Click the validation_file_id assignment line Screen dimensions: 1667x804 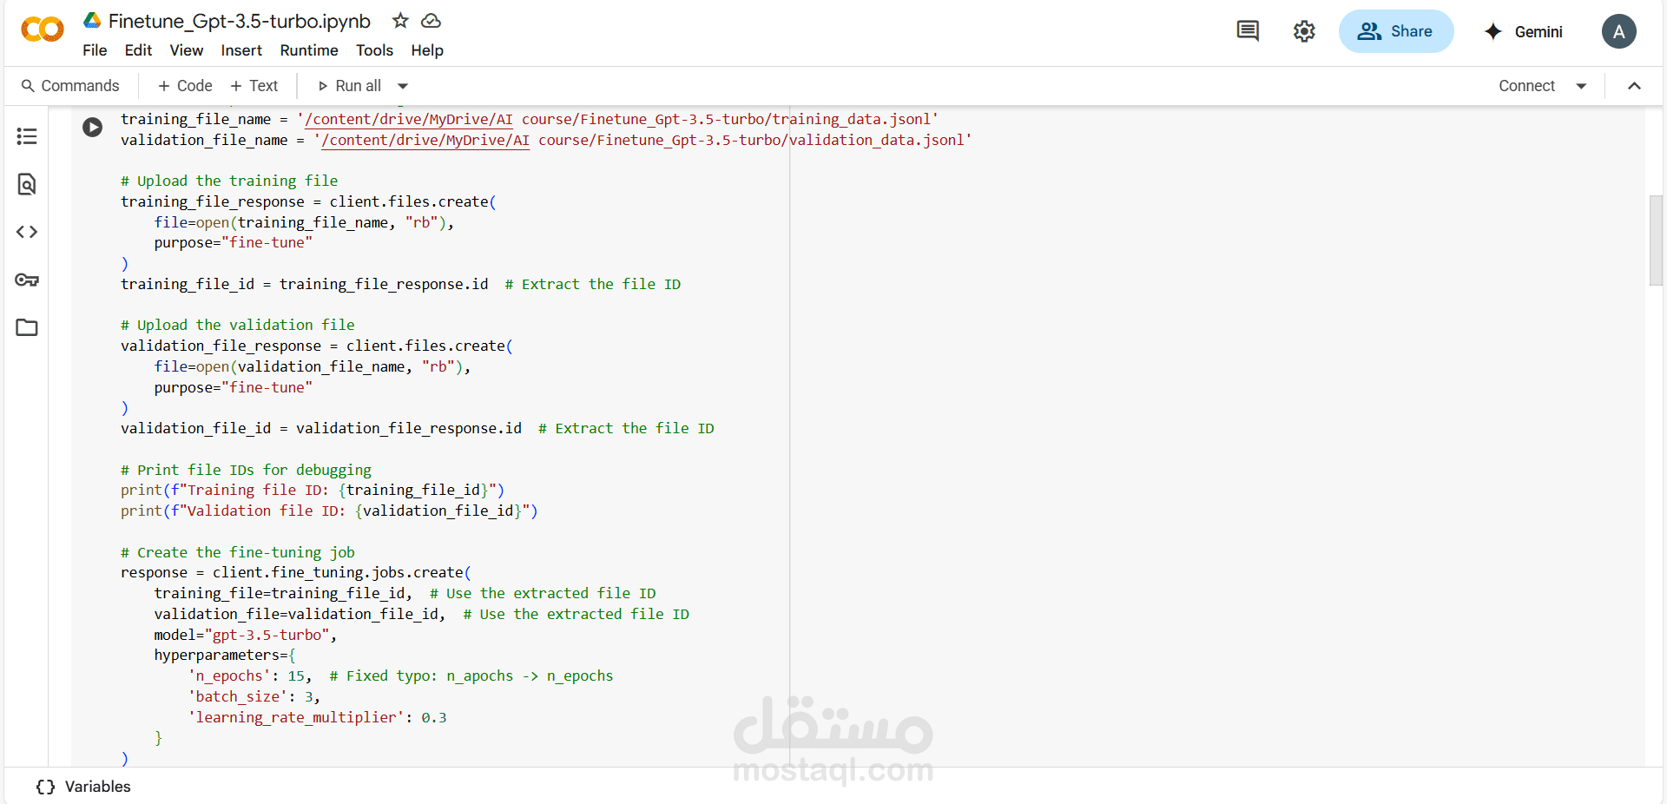[417, 429]
